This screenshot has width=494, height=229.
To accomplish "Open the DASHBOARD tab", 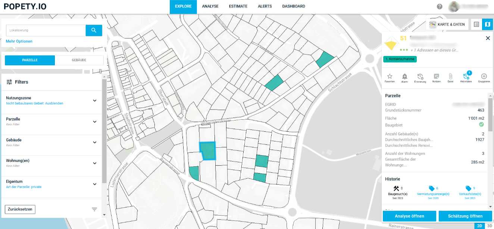I will point(293,6).
